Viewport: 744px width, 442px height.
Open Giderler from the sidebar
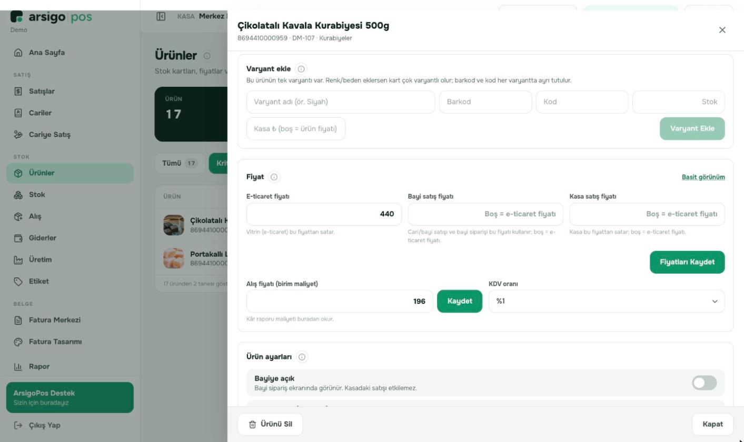coord(70,238)
